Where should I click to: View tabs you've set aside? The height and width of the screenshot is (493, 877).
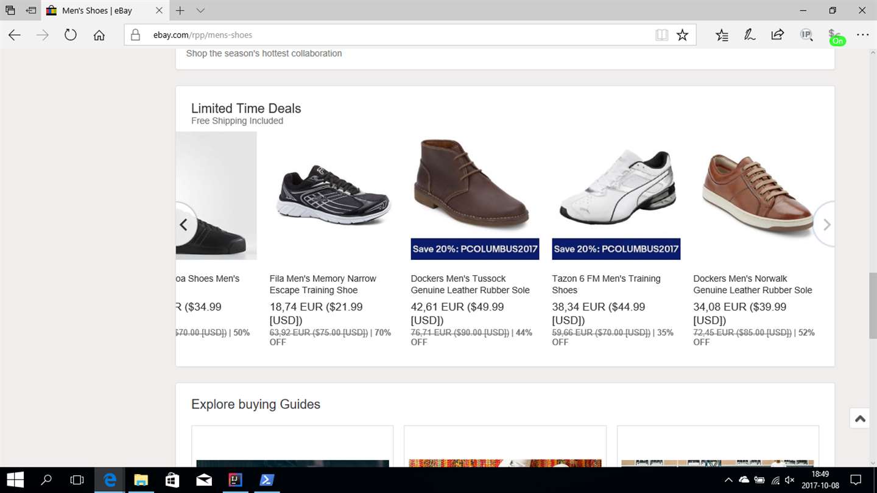[10, 10]
